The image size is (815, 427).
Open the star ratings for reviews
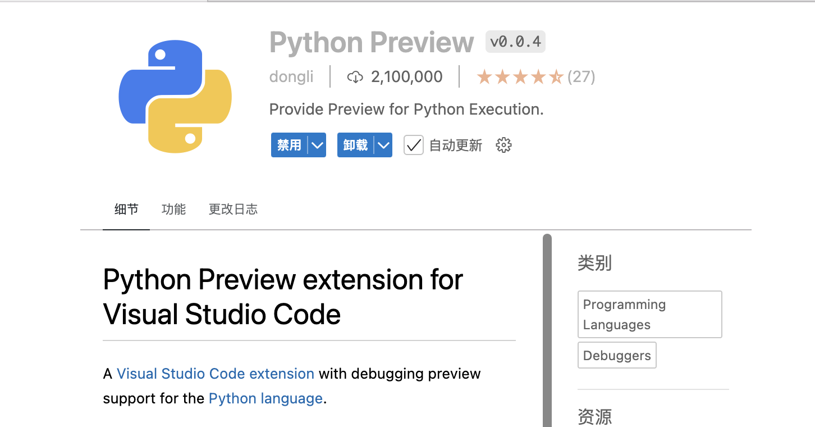pyautogui.click(x=520, y=77)
